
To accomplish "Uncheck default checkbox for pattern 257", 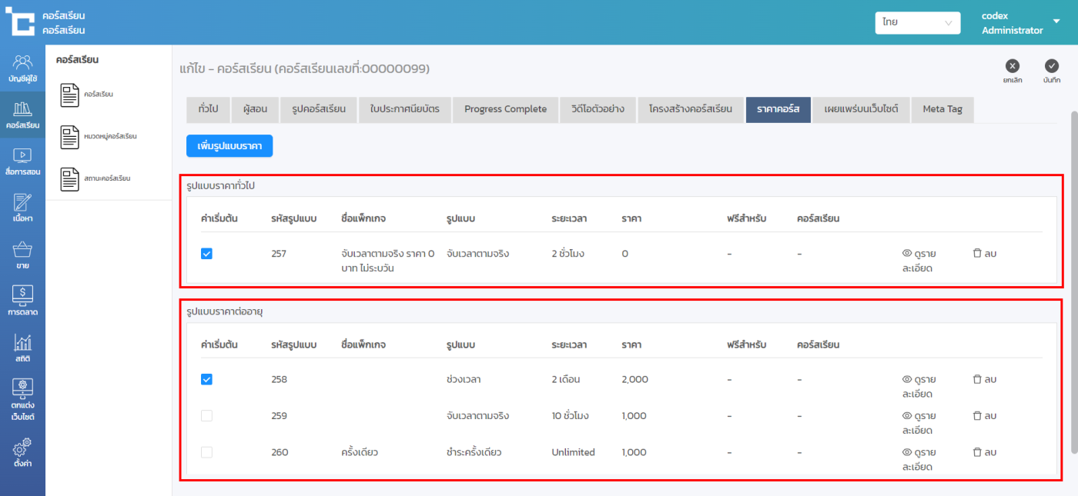I will [206, 254].
